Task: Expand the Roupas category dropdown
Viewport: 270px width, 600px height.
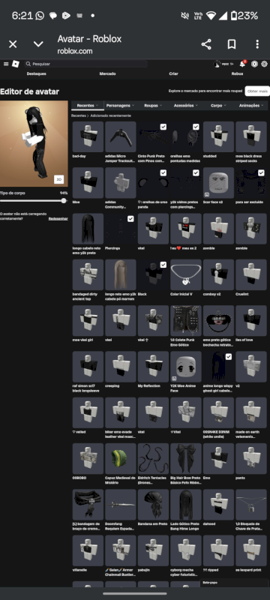Action: 153,105
